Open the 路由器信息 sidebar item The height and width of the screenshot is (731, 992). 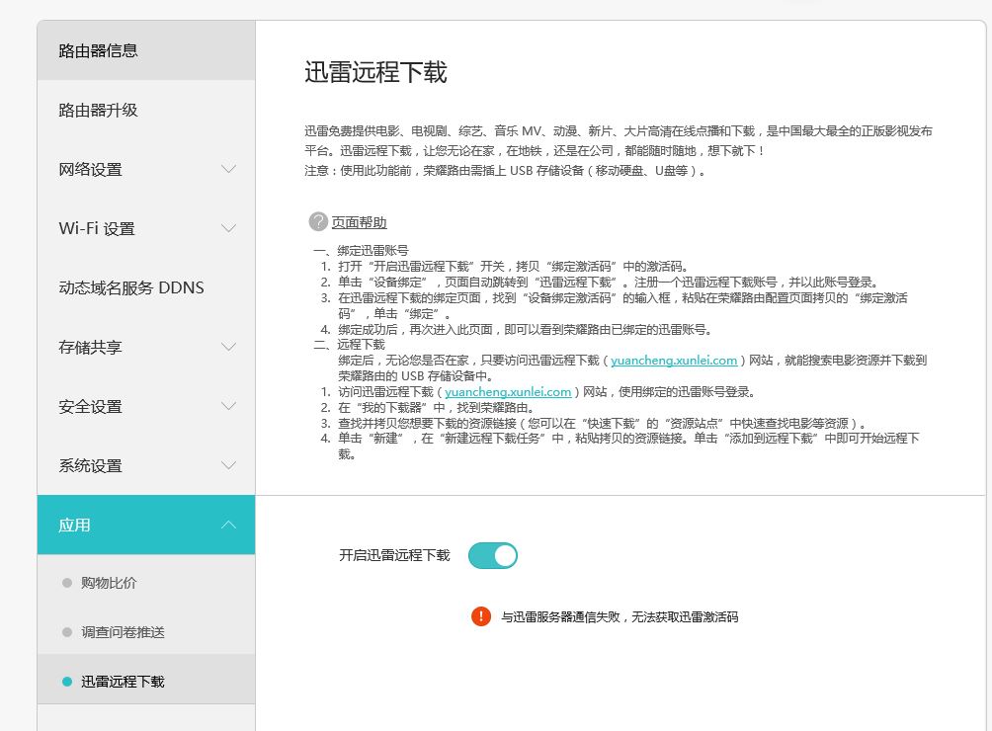(146, 50)
